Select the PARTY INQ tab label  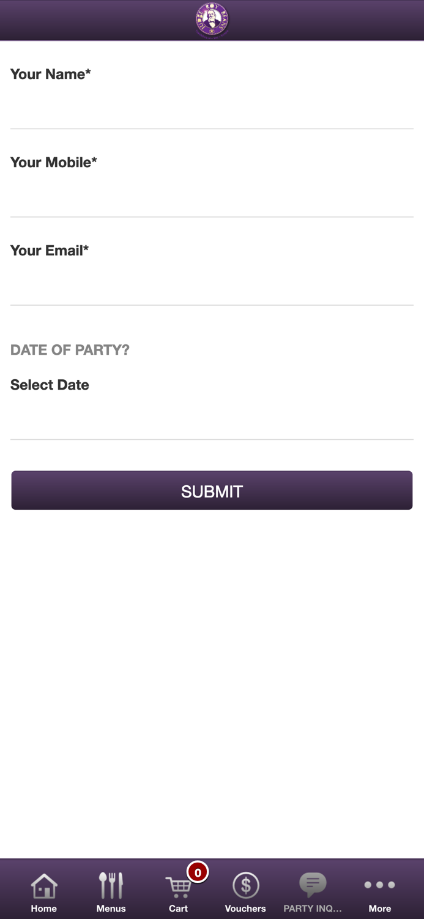click(x=312, y=909)
